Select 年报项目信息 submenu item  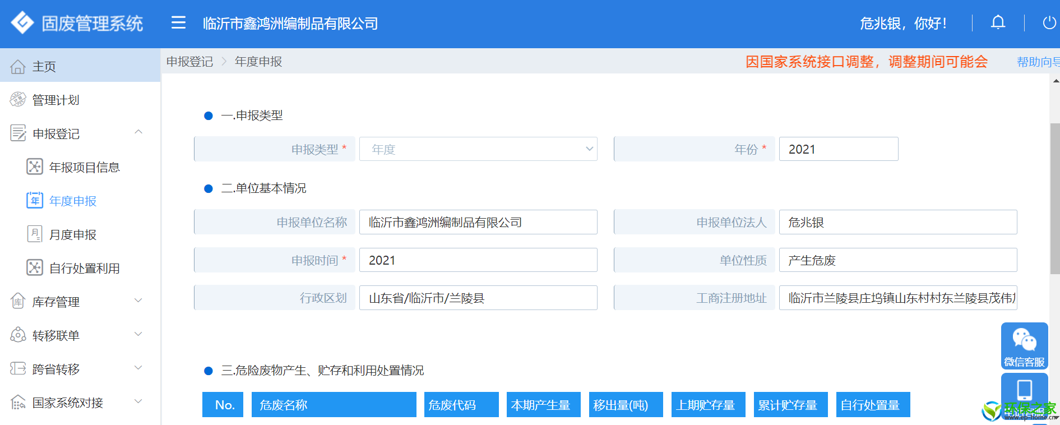[x=84, y=167]
